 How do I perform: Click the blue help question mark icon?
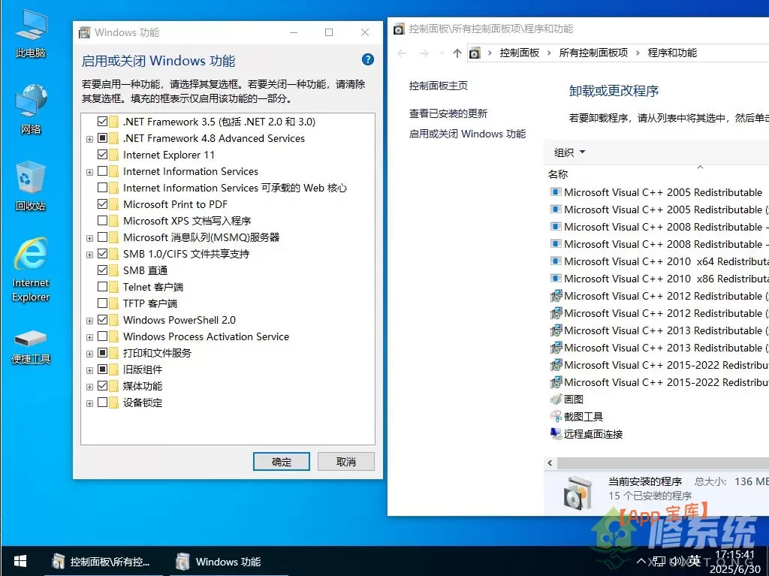click(368, 60)
